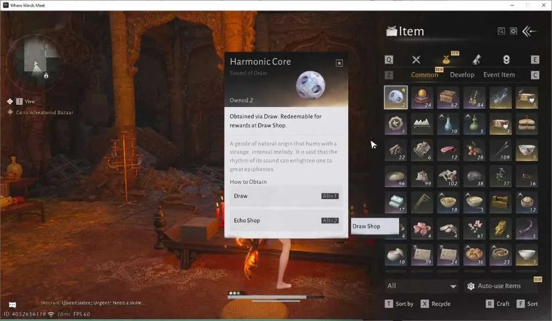
Task: Select the wood logs item with 22
Action: (x=396, y=150)
